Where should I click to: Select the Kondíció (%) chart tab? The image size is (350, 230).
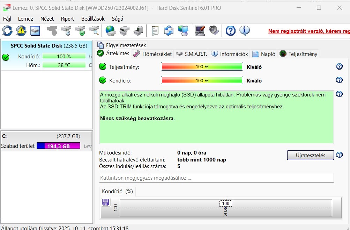tap(117, 192)
